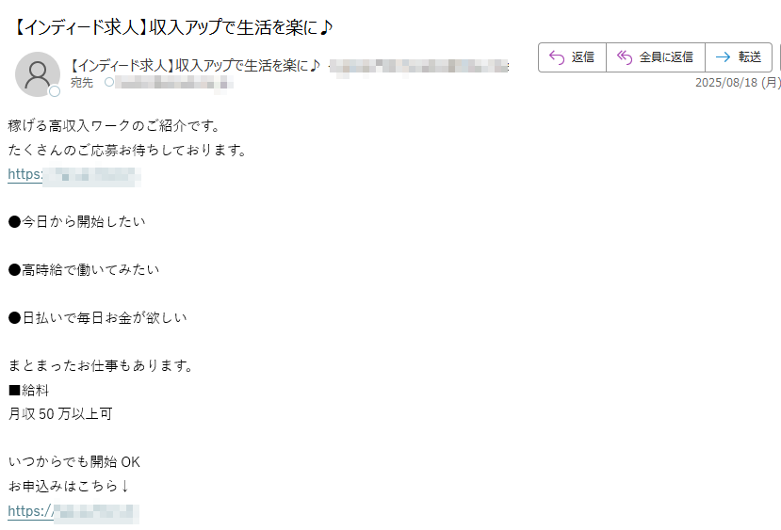Click the text いつからでも開始 OK

coord(74,462)
